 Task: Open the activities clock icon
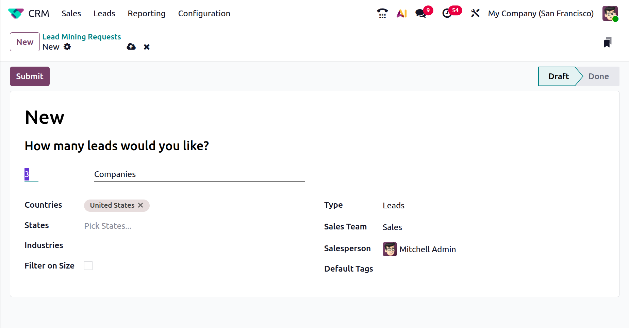tap(447, 14)
